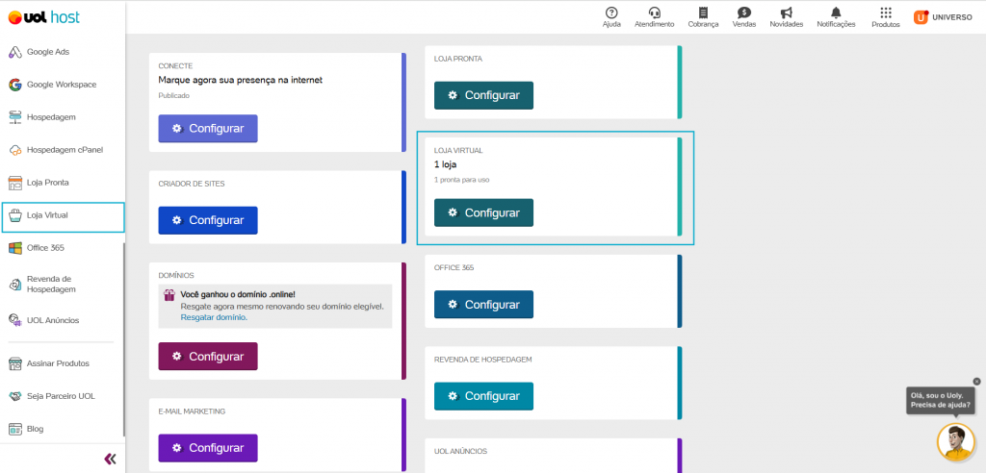Select Hospedagem cPanel menu label

pyautogui.click(x=65, y=150)
